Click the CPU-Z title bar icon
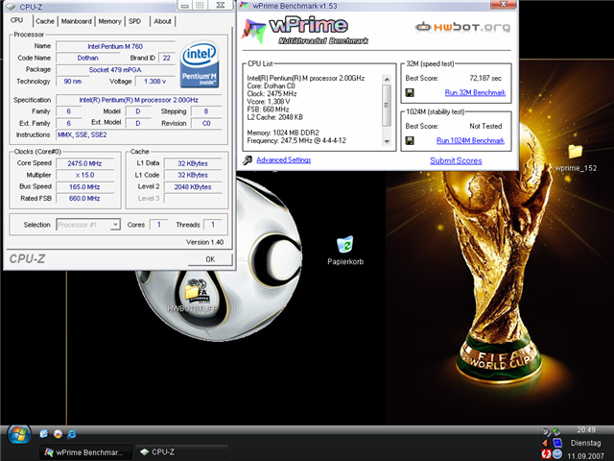The height and width of the screenshot is (461, 614). 12,7
